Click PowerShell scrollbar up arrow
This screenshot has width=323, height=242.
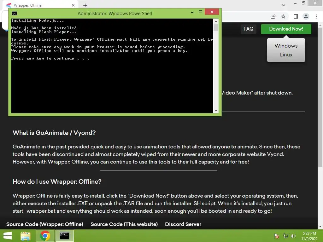pos(216,21)
